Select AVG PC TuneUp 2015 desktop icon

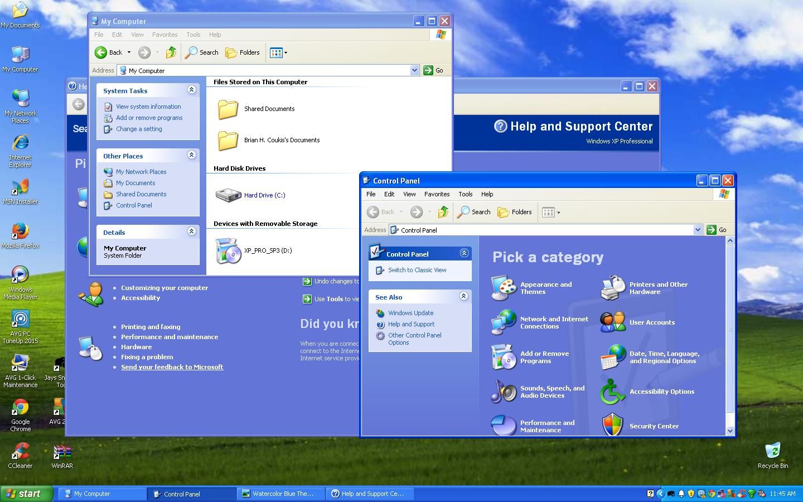(20, 327)
